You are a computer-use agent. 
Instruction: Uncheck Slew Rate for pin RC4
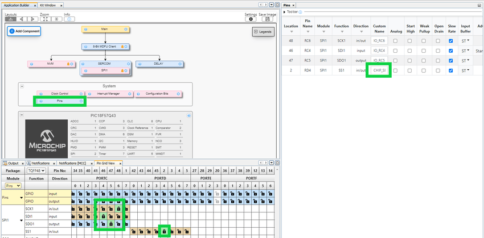click(x=451, y=51)
